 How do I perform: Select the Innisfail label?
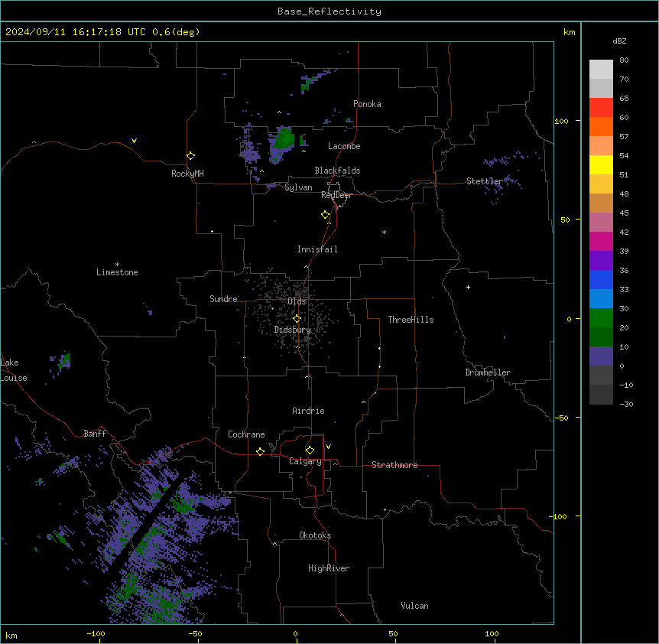317,249
